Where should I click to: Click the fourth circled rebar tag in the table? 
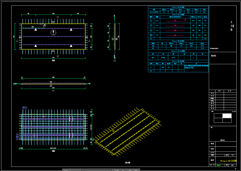pos(151,35)
